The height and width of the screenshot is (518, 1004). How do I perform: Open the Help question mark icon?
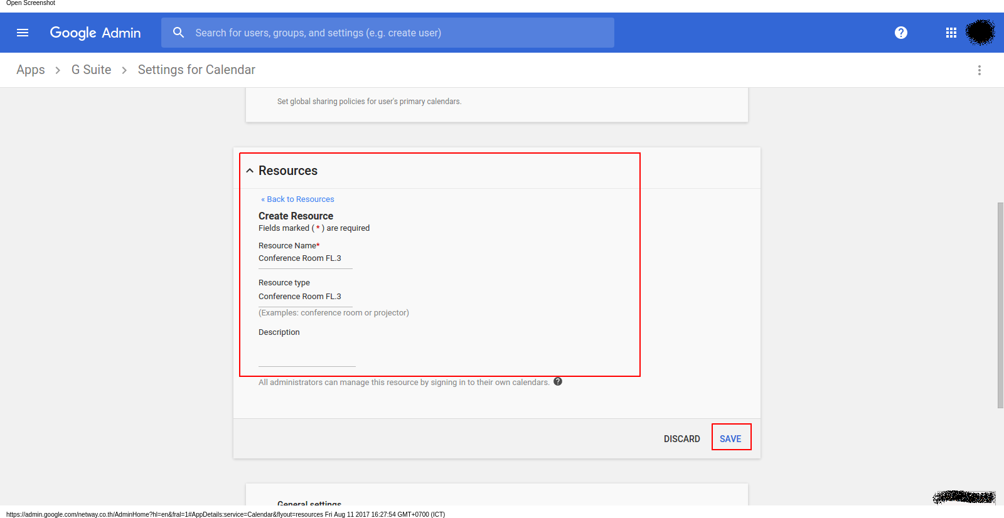pos(901,33)
